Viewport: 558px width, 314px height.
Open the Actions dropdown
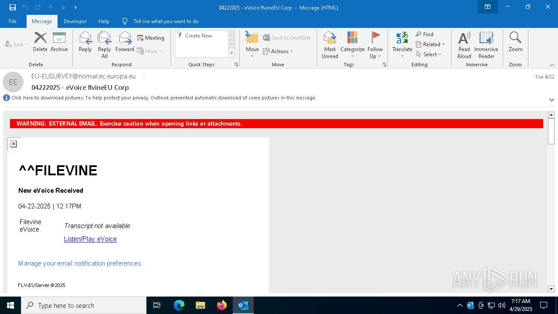pyautogui.click(x=278, y=51)
